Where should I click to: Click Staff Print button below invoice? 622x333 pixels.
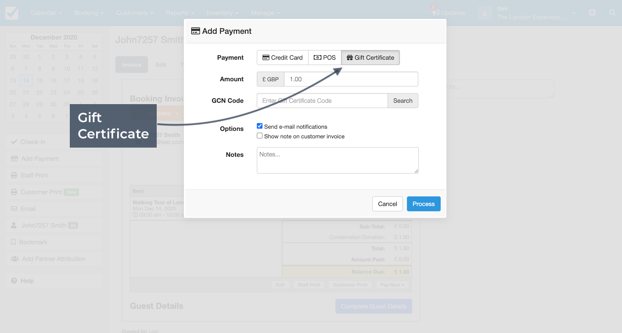[x=309, y=285]
